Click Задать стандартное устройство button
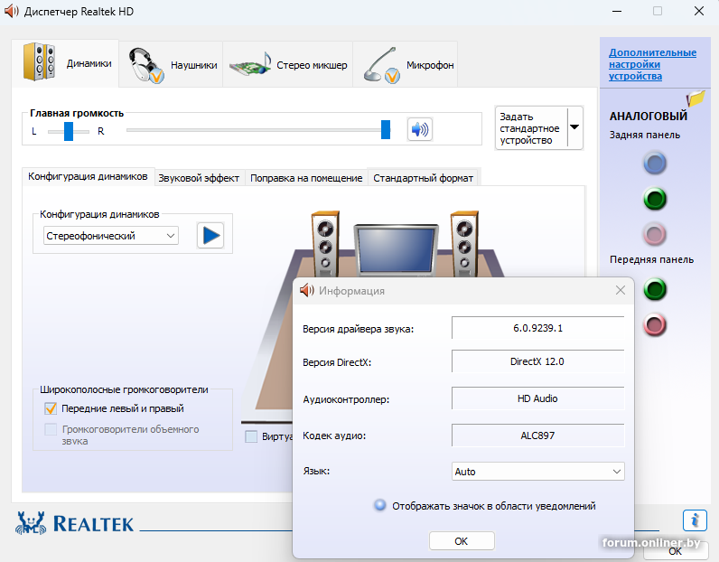719x562 pixels. (531, 128)
